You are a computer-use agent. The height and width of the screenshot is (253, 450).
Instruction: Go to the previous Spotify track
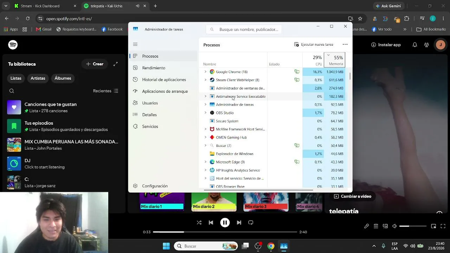click(211, 222)
